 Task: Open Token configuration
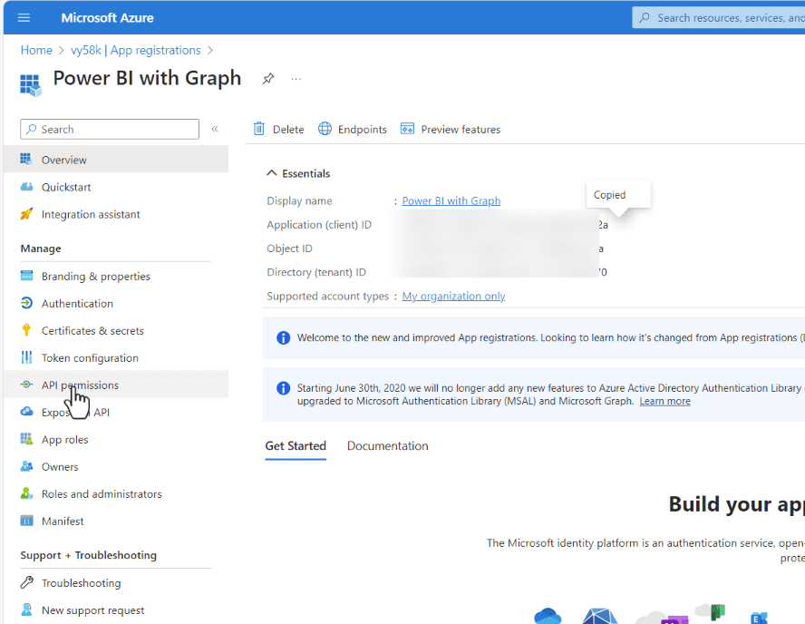click(115, 357)
